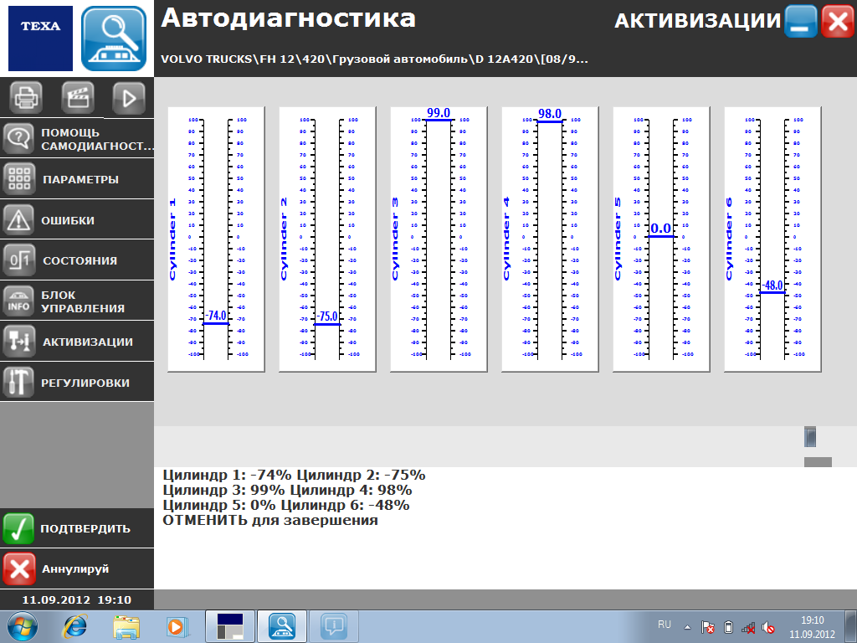The width and height of the screenshot is (857, 643).
Task: Click the Cylinder 2 gauge at -75.0
Action: coord(327,239)
